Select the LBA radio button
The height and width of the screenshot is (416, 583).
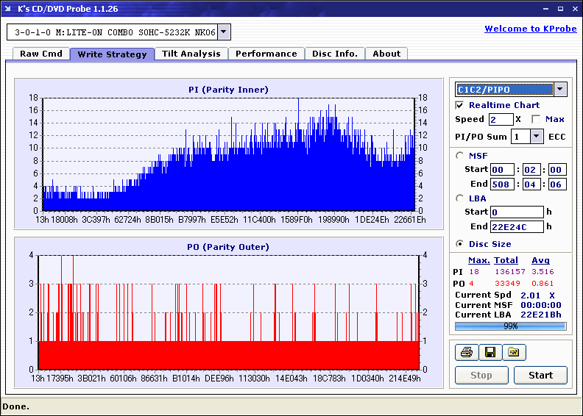(460, 198)
